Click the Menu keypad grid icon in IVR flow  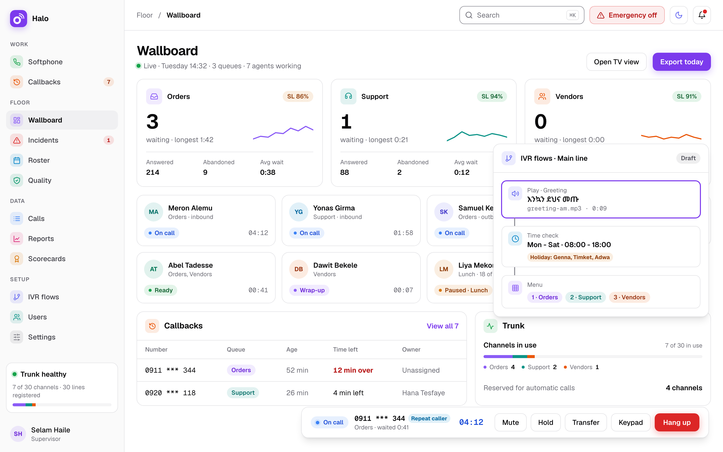coord(515,288)
